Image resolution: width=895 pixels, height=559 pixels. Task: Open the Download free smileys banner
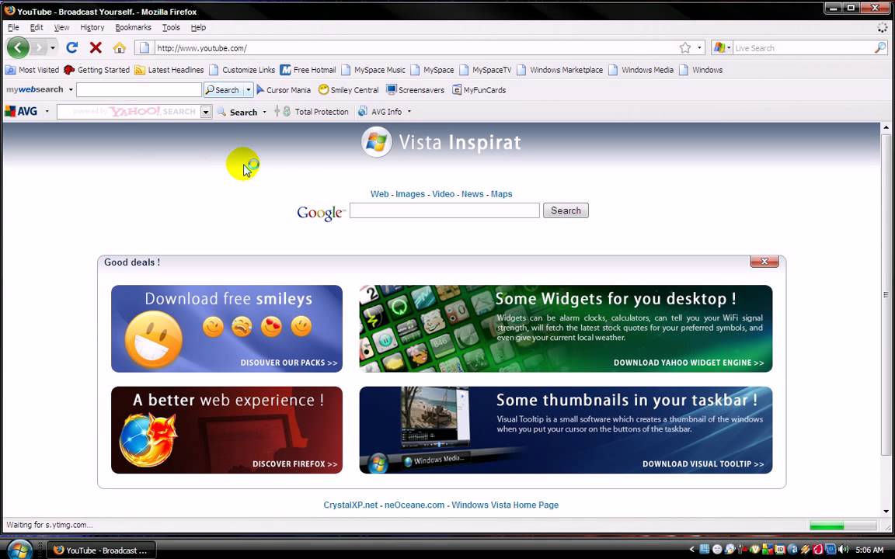click(227, 328)
